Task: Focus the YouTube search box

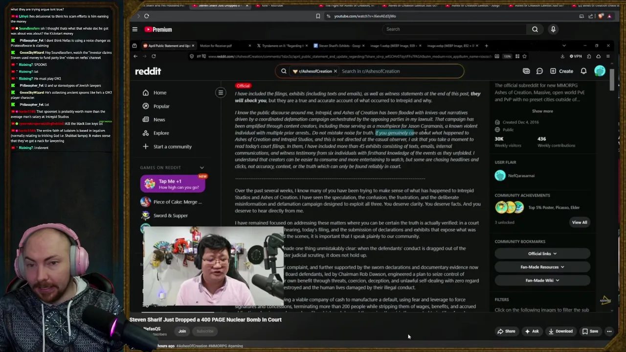Action: click(x=455, y=29)
